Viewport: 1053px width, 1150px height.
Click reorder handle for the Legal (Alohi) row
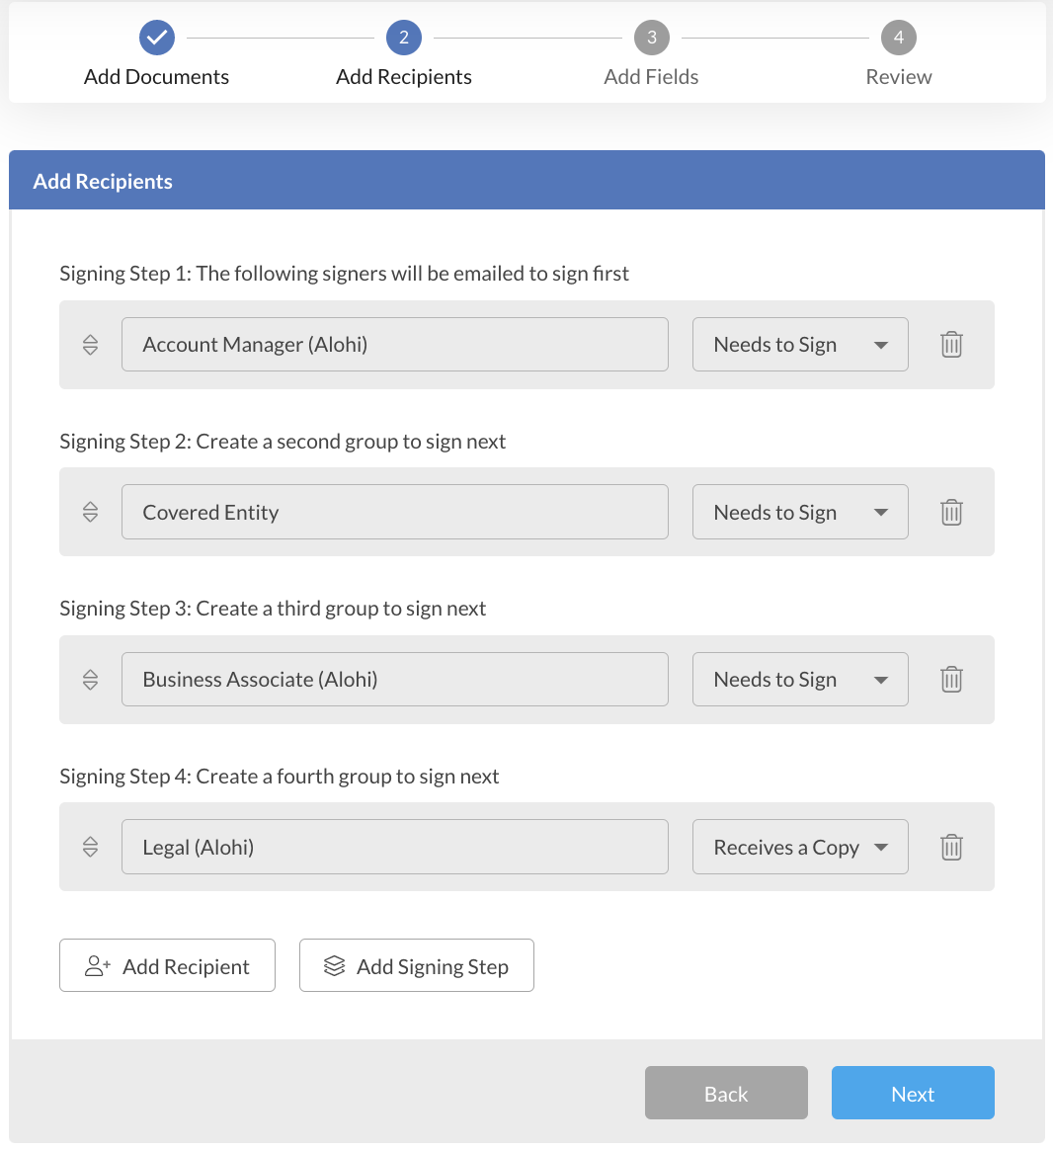(x=90, y=847)
